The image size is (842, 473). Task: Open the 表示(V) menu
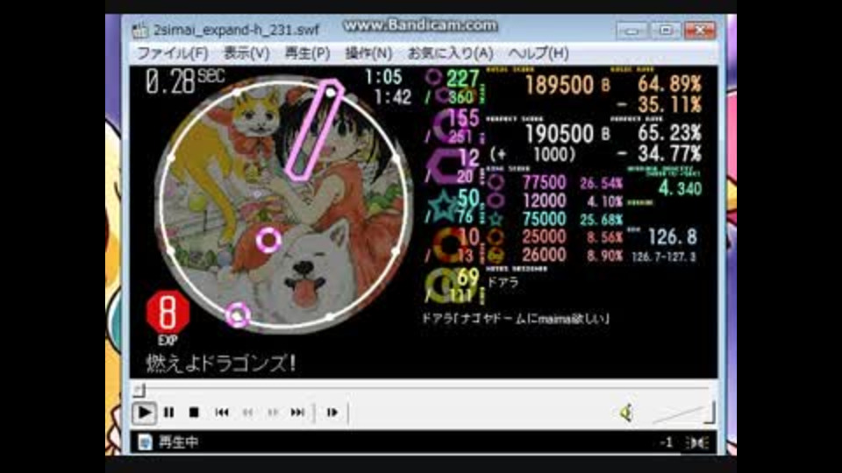(246, 53)
